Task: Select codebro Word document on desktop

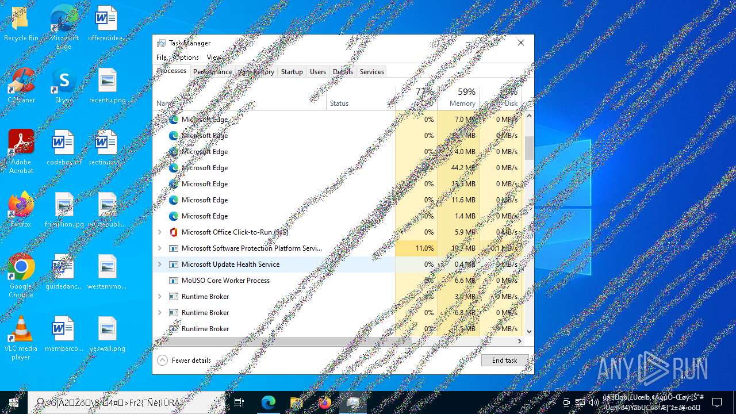Action: pyautogui.click(x=64, y=148)
